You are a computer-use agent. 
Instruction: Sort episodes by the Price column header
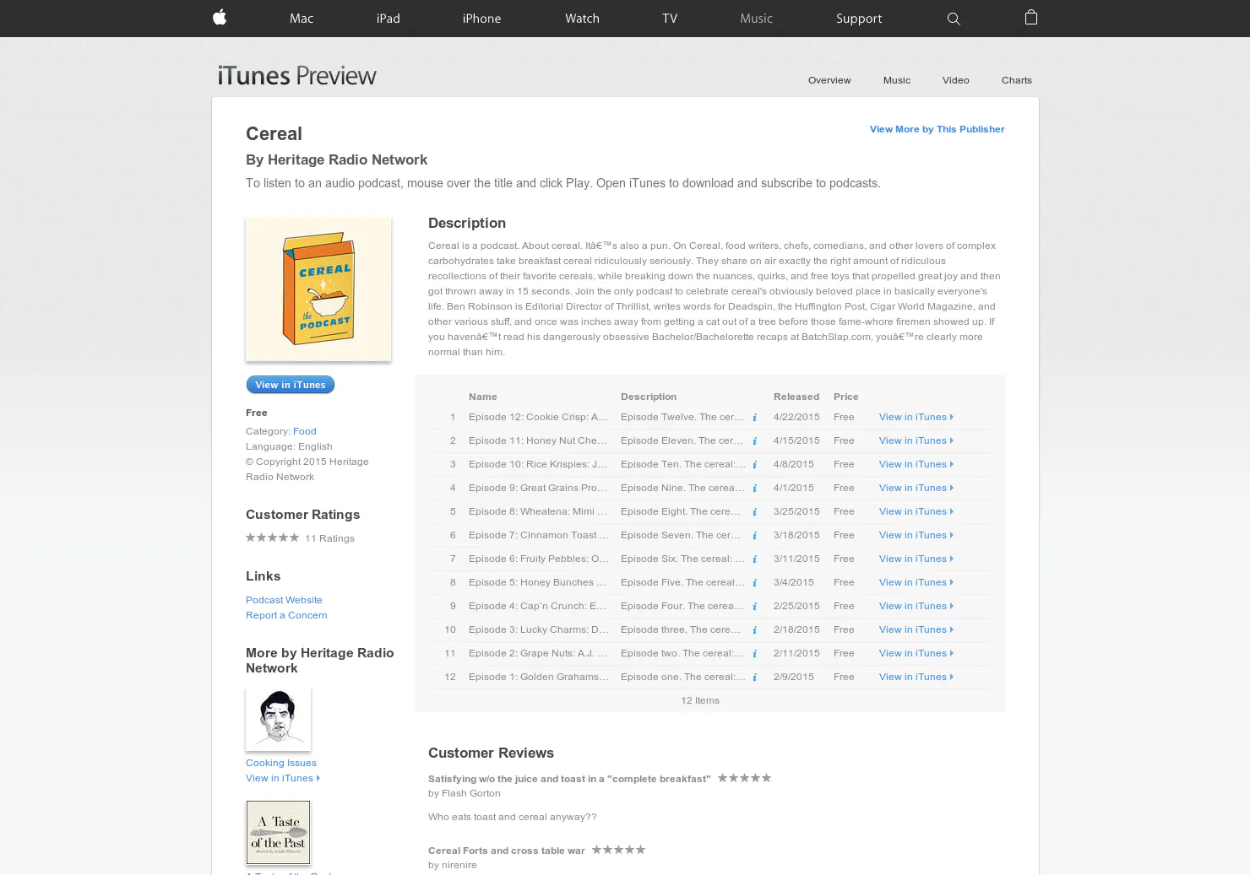[x=846, y=397]
